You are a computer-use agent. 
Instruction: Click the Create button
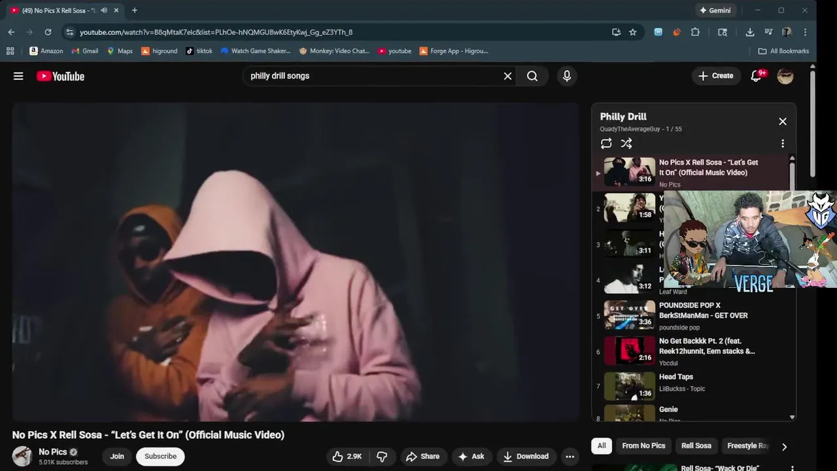pyautogui.click(x=716, y=76)
